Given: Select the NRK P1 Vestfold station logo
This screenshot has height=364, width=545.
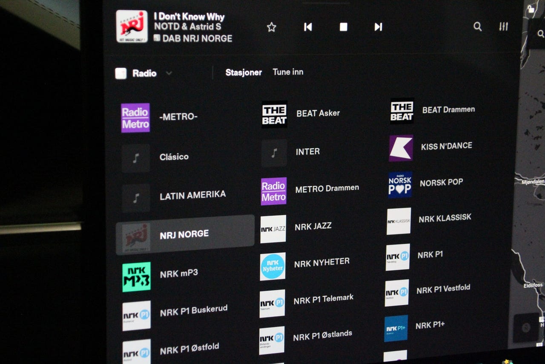Looking at the screenshot, I should coord(397,293).
